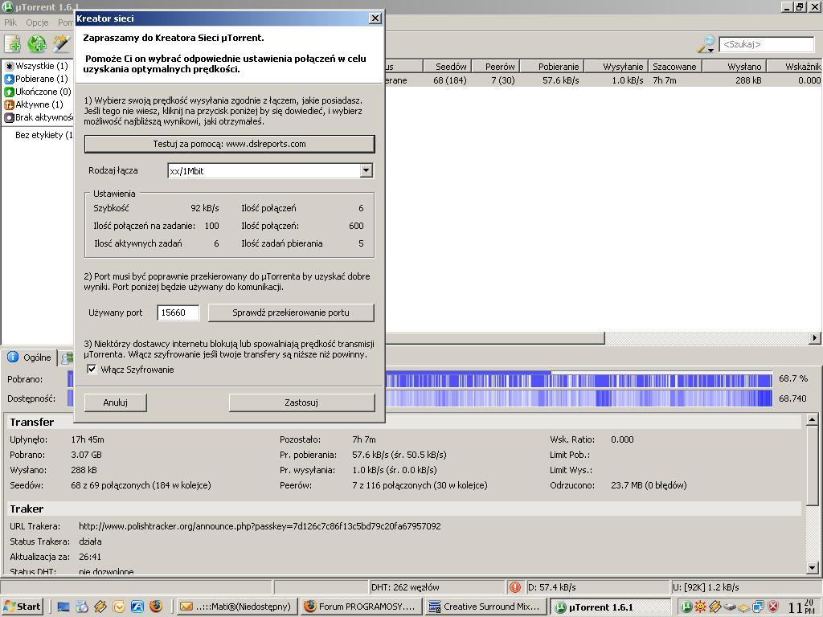The width and height of the screenshot is (823, 617).
Task: Sort by the Wysyłanie column header
Action: 616,67
